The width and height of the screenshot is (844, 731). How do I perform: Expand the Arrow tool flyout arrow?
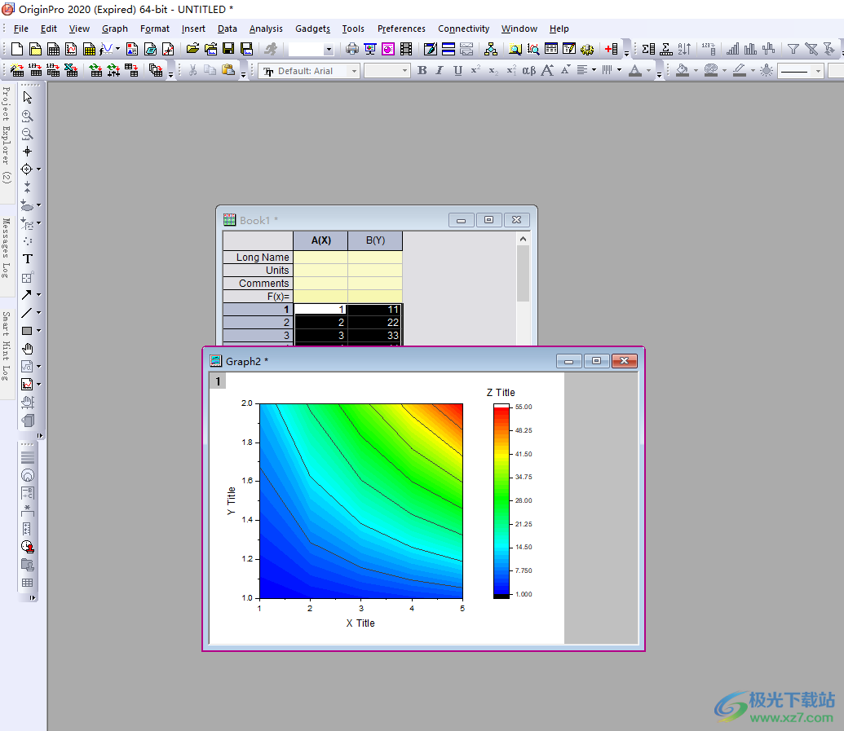click(39, 295)
